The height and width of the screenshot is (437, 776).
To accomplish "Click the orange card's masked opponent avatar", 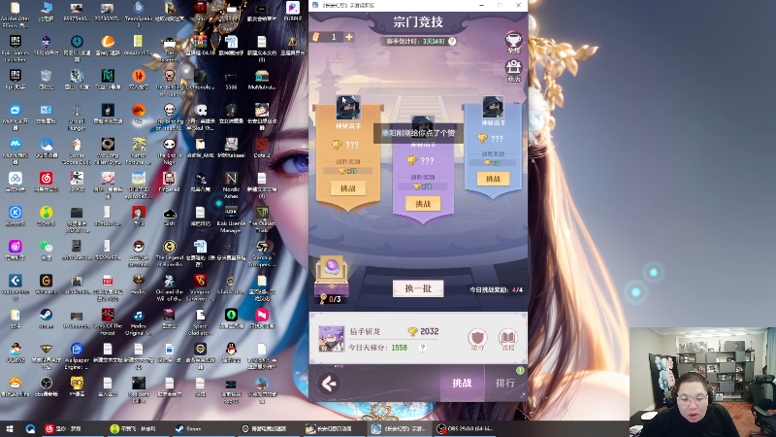I will [348, 108].
